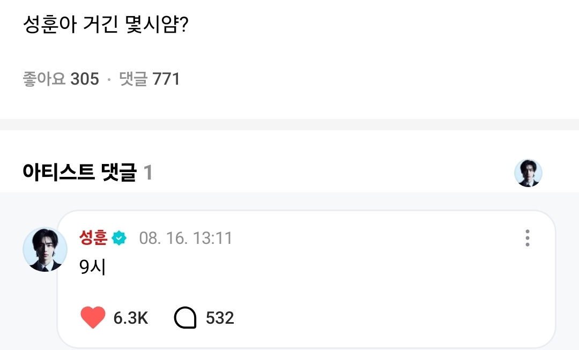The height and width of the screenshot is (350, 579).
Task: Tap the 댓글 label under the post
Action: 133,79
